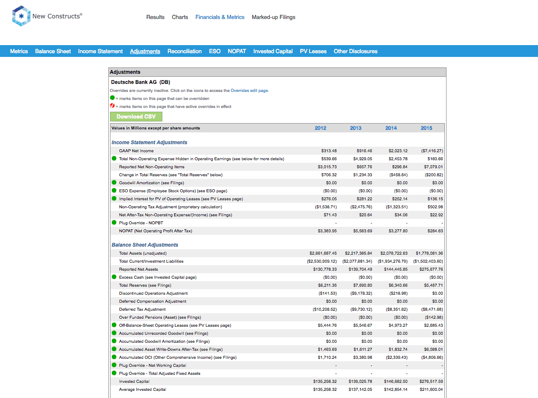
Task: Click green override dot for Off-Balance-Sheet Operating Leases
Action: [114, 325]
